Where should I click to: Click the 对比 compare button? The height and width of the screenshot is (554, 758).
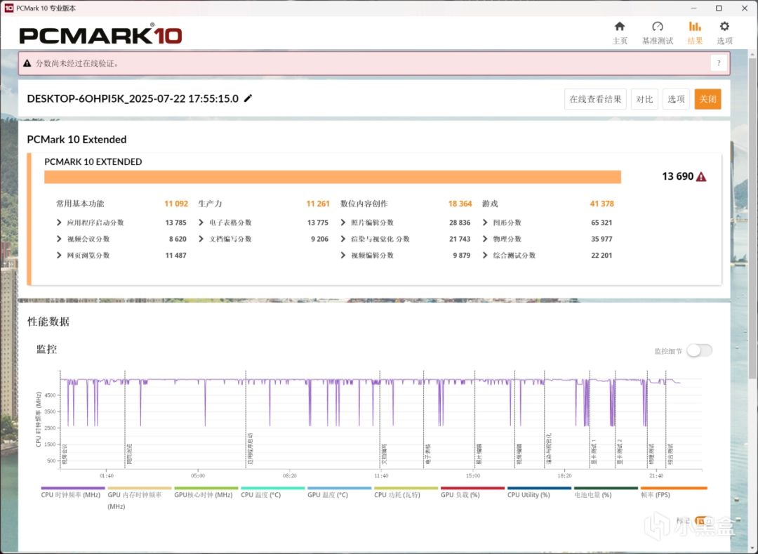point(644,99)
